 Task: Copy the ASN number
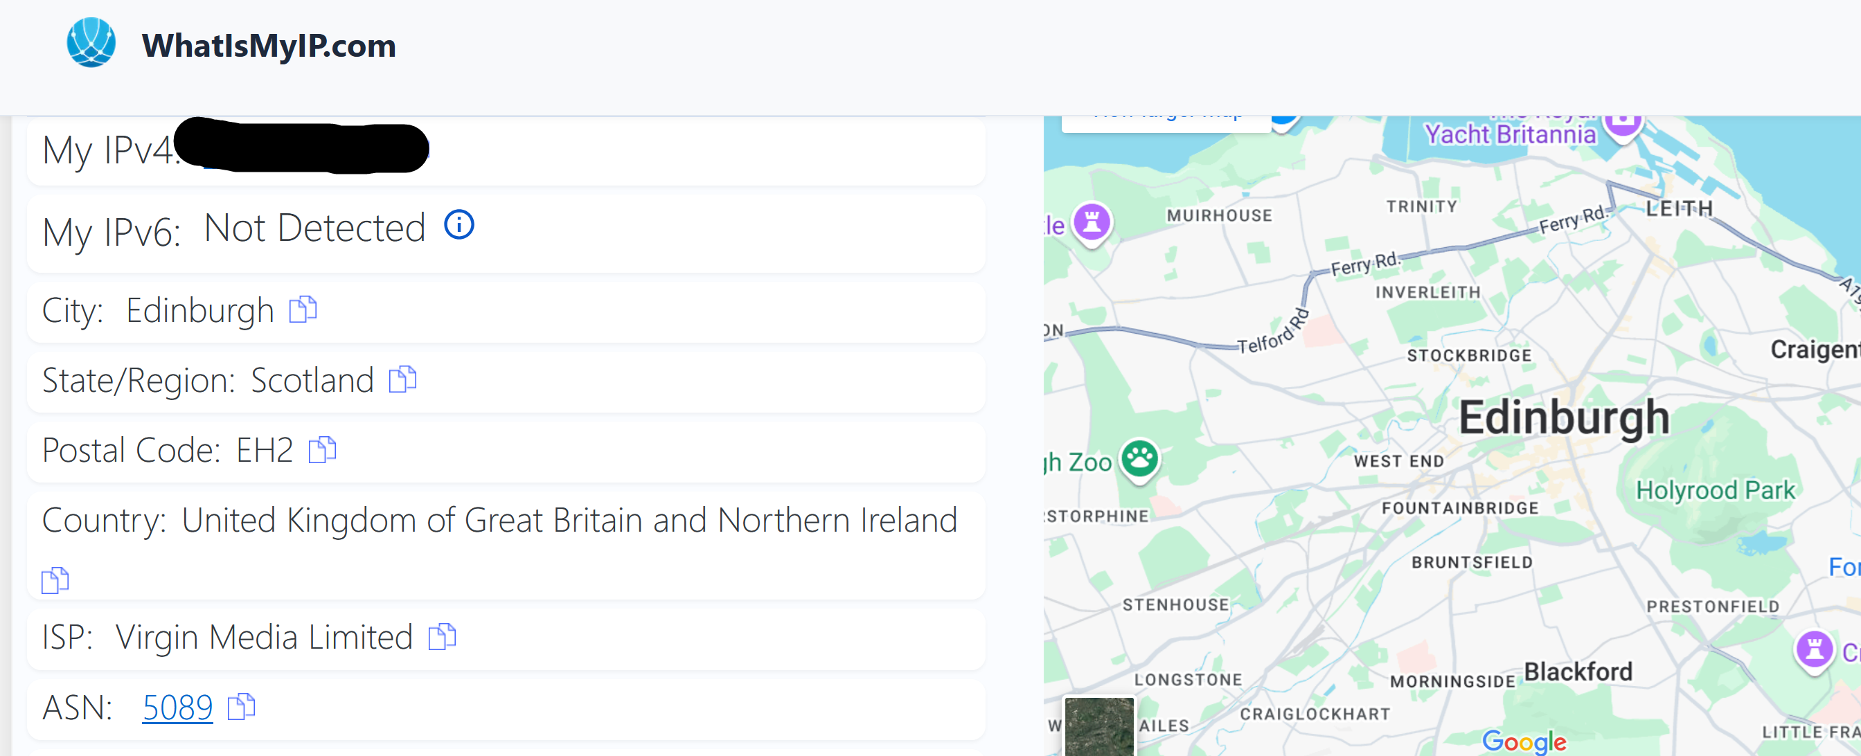pos(241,706)
